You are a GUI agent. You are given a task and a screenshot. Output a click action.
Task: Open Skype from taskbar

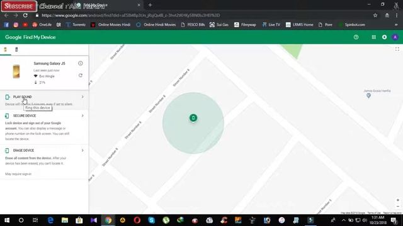pyautogui.click(x=151, y=220)
